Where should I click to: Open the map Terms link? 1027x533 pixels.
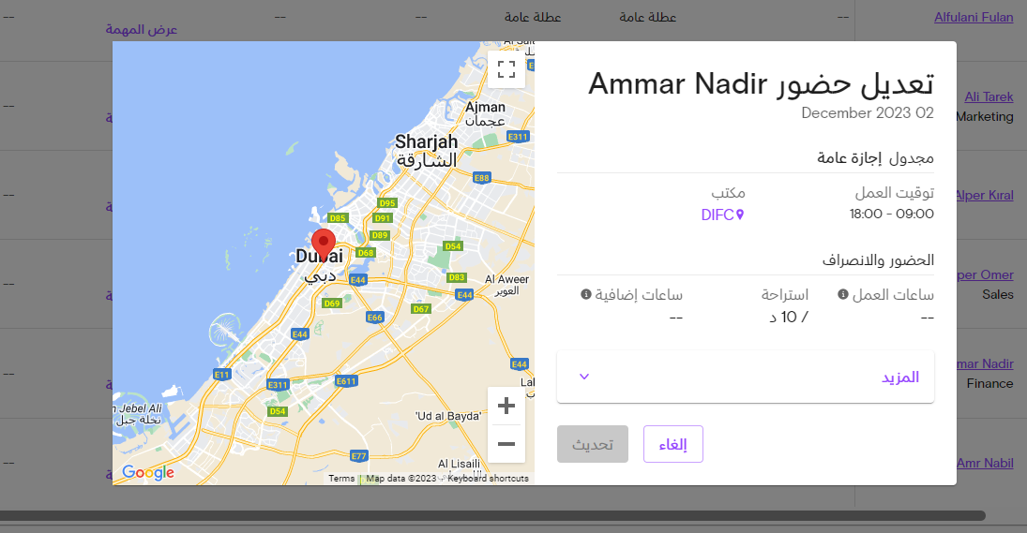pyautogui.click(x=341, y=478)
